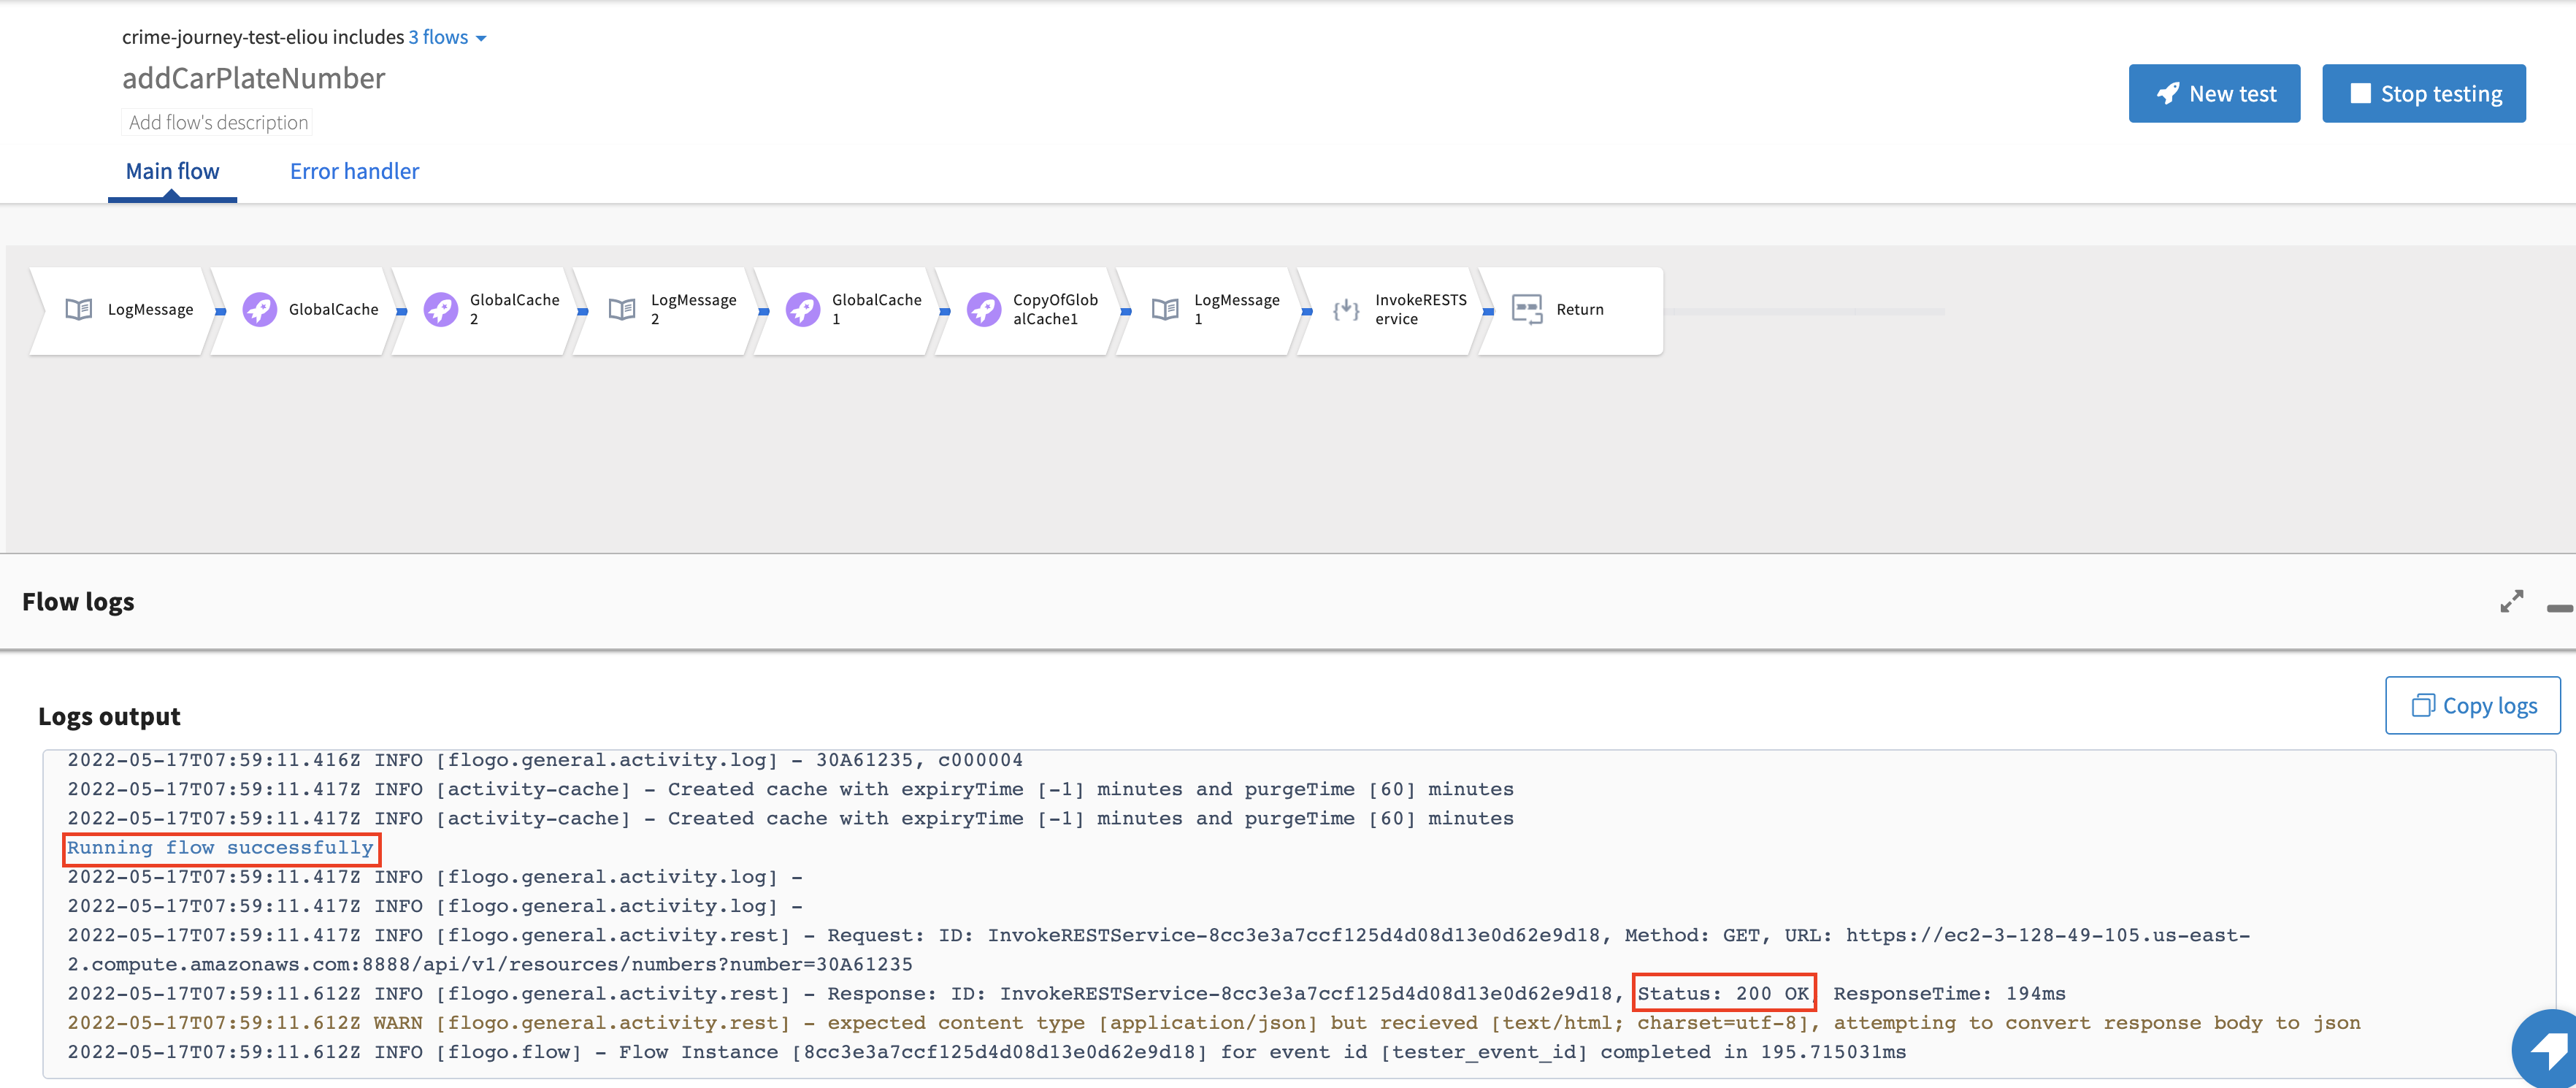
Task: Select the LogMessage 2 book icon
Action: pos(622,309)
